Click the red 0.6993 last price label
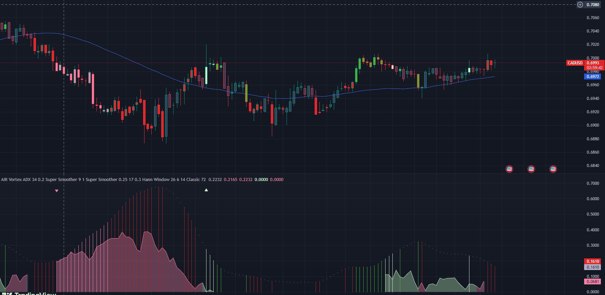Viewport: 605px width, 295px height. (x=593, y=63)
